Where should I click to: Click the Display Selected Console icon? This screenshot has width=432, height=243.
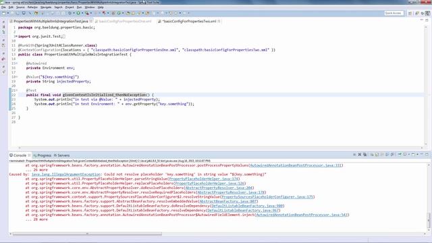coord(405,155)
